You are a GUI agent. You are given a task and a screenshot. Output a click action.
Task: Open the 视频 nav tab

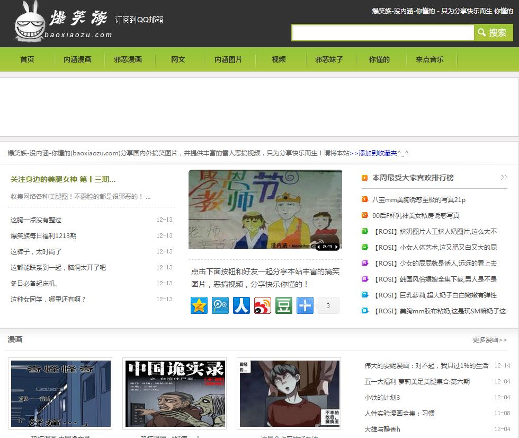coord(279,59)
